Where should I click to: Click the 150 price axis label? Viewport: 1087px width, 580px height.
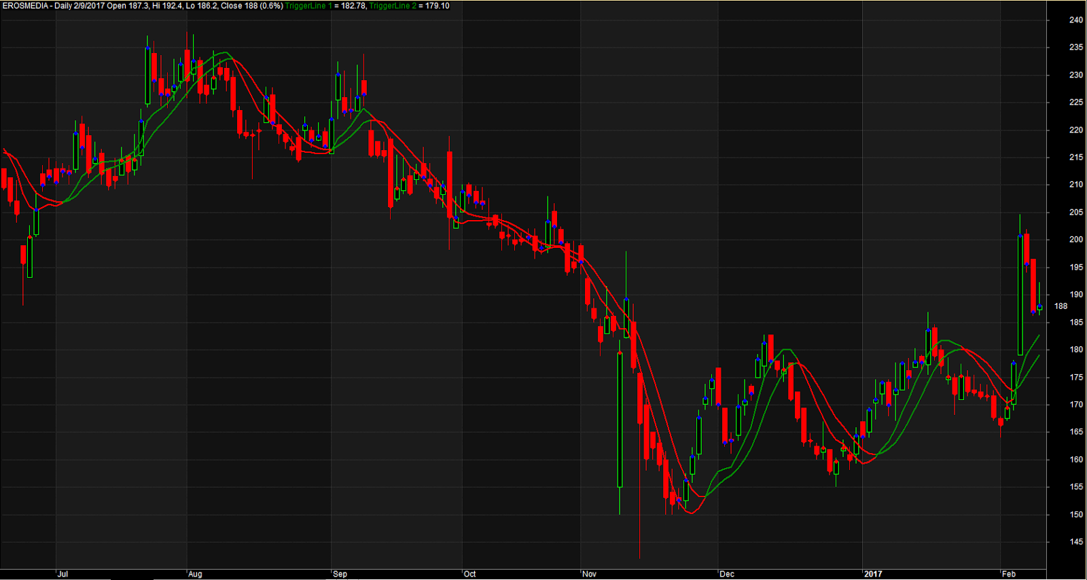coord(1076,515)
